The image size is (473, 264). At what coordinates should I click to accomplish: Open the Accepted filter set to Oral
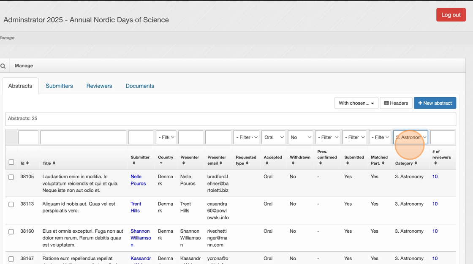(274, 137)
